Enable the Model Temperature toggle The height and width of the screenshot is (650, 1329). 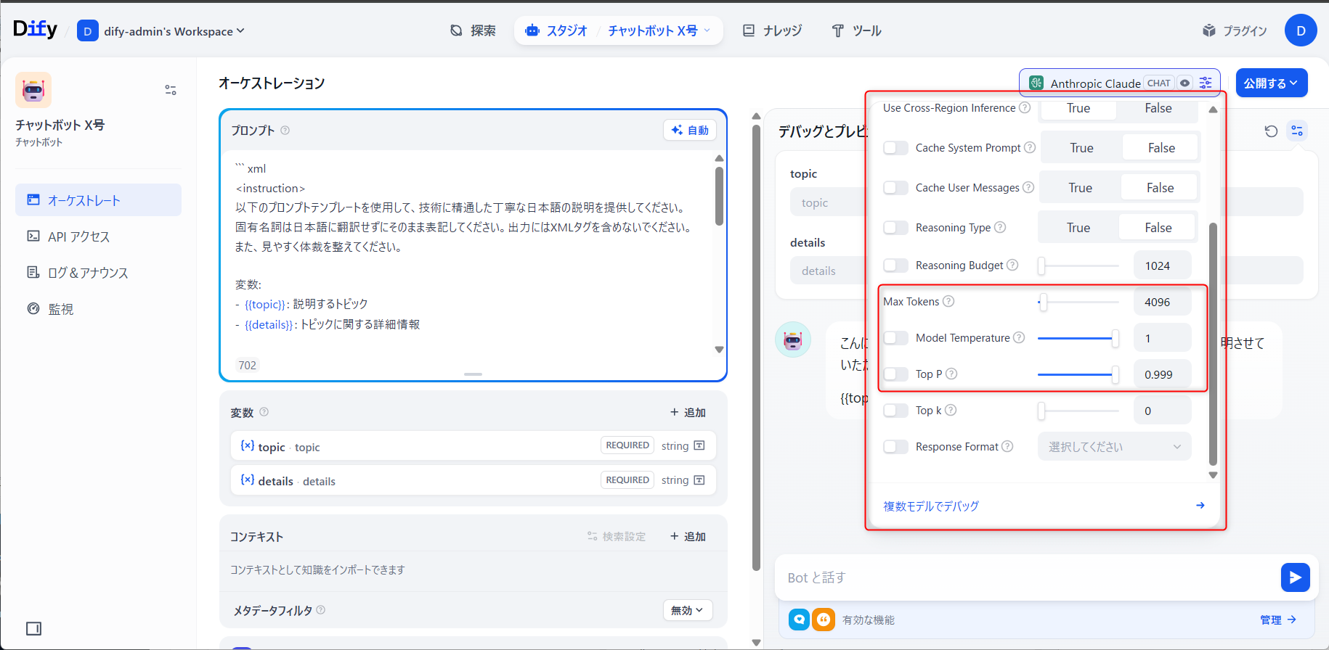click(x=895, y=338)
